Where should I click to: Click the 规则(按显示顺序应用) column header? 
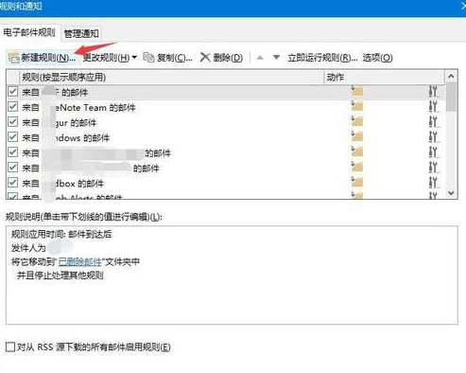point(172,78)
